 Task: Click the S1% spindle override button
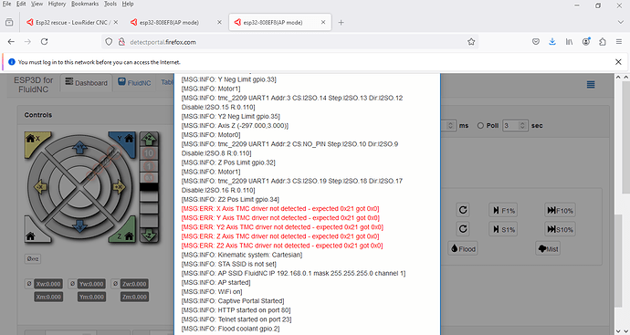click(x=503, y=229)
